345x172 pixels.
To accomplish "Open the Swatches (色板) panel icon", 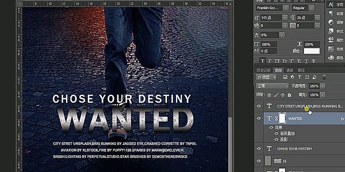I will 331,49.
